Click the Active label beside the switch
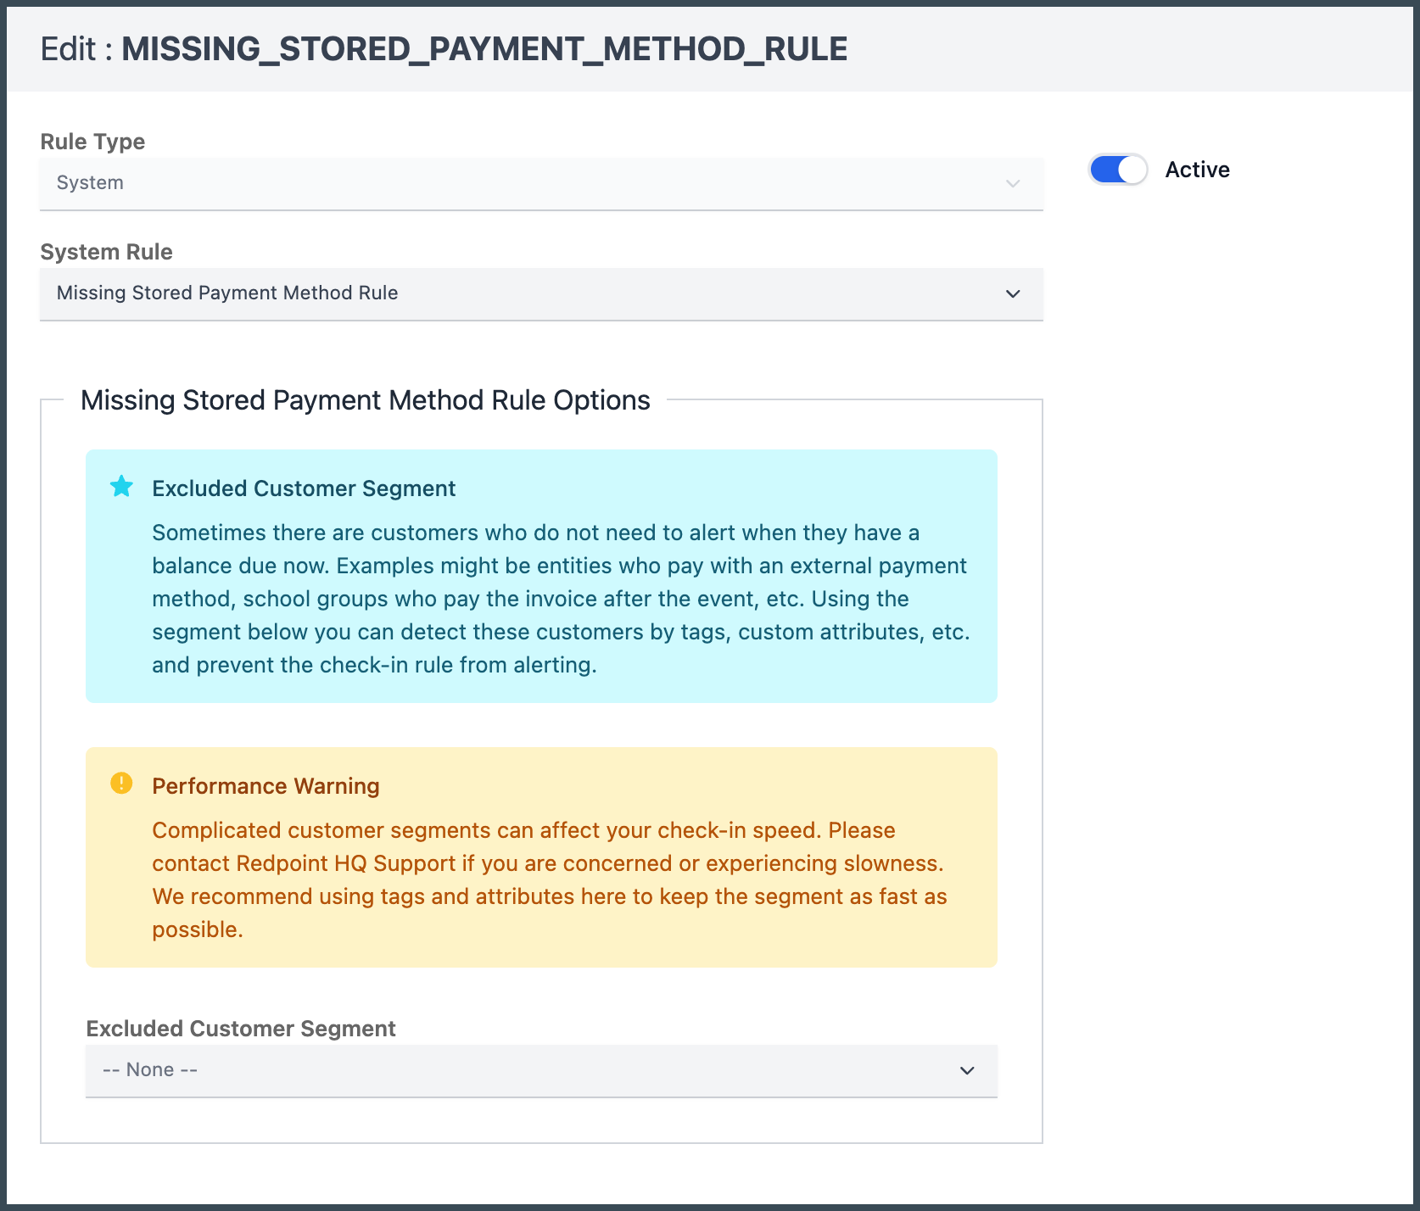This screenshot has height=1211, width=1420. click(1197, 170)
